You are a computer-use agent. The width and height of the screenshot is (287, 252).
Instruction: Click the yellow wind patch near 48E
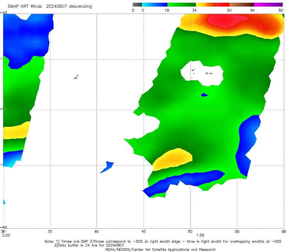[x=173, y=159]
